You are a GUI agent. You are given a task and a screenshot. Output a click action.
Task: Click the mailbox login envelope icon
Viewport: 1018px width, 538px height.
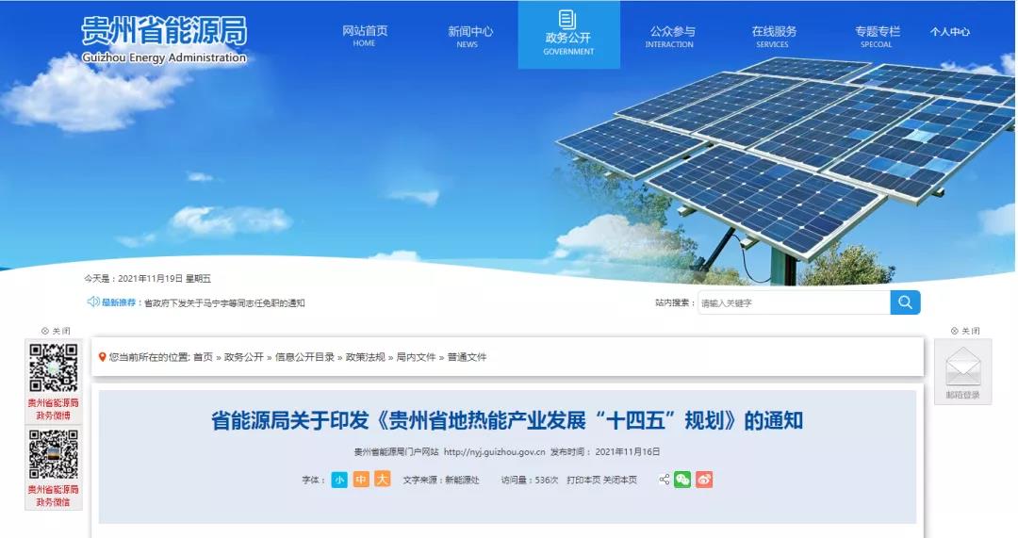pyautogui.click(x=962, y=366)
